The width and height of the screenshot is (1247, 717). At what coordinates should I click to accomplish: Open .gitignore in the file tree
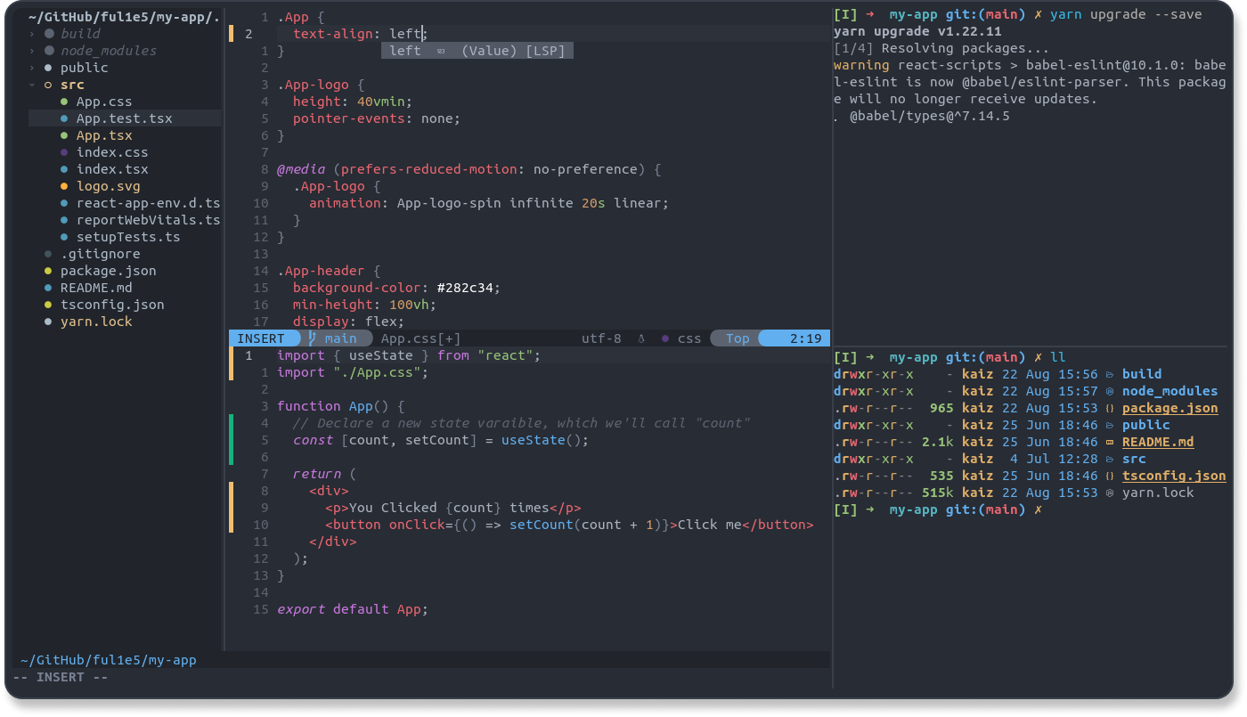101,254
